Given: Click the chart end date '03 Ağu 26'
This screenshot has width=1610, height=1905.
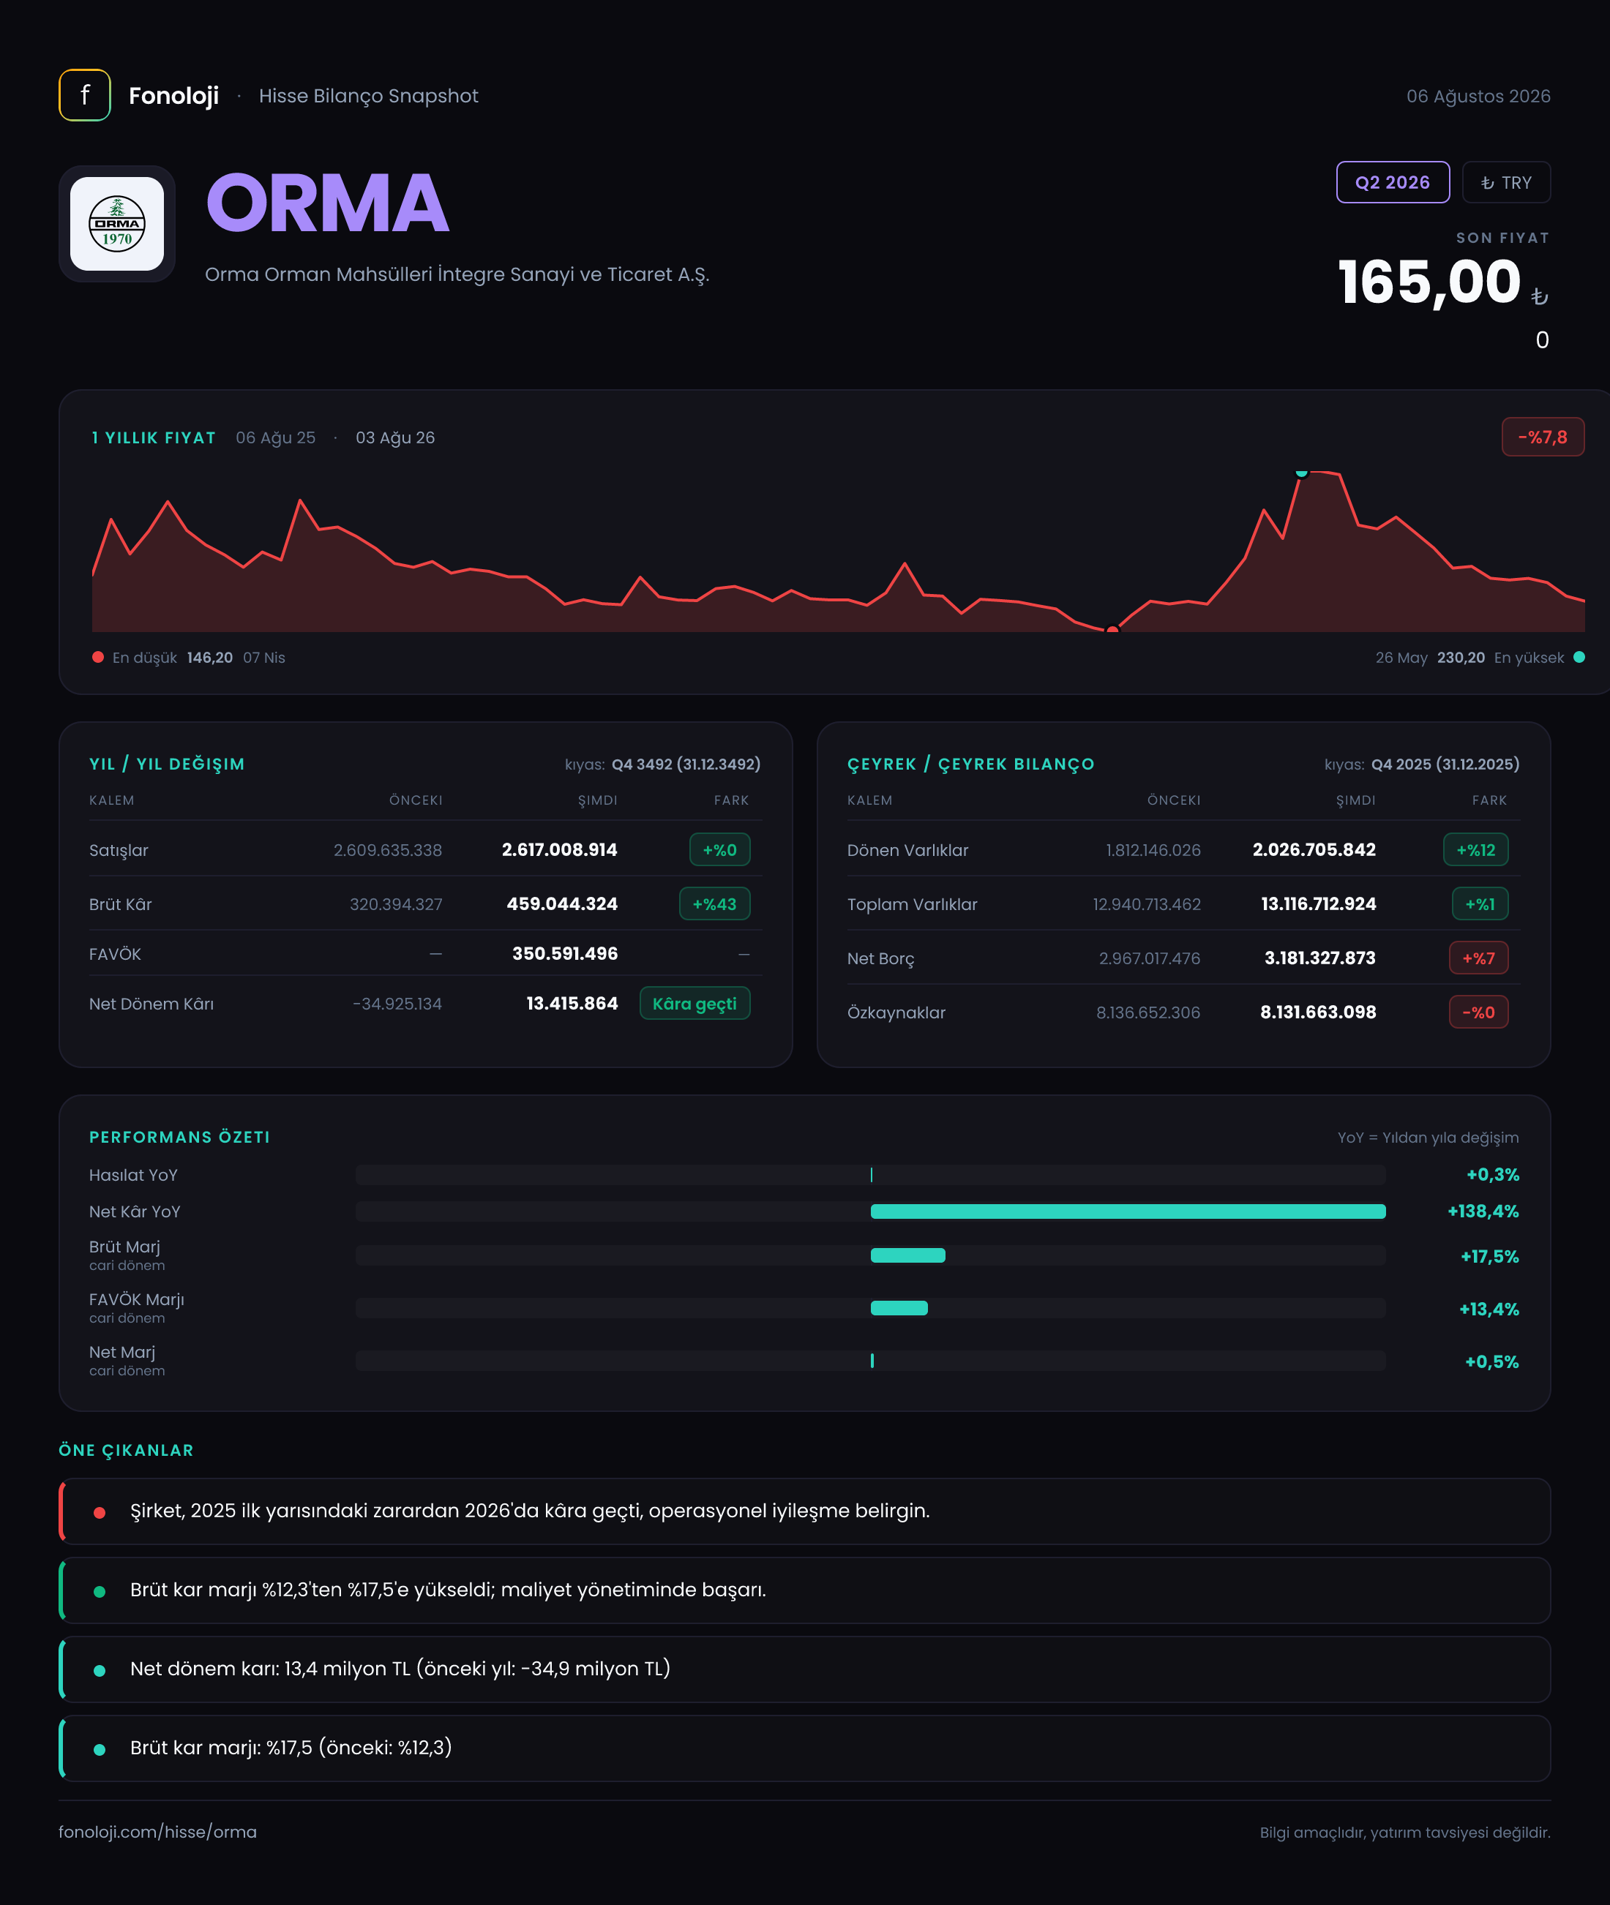Looking at the screenshot, I should pos(395,438).
